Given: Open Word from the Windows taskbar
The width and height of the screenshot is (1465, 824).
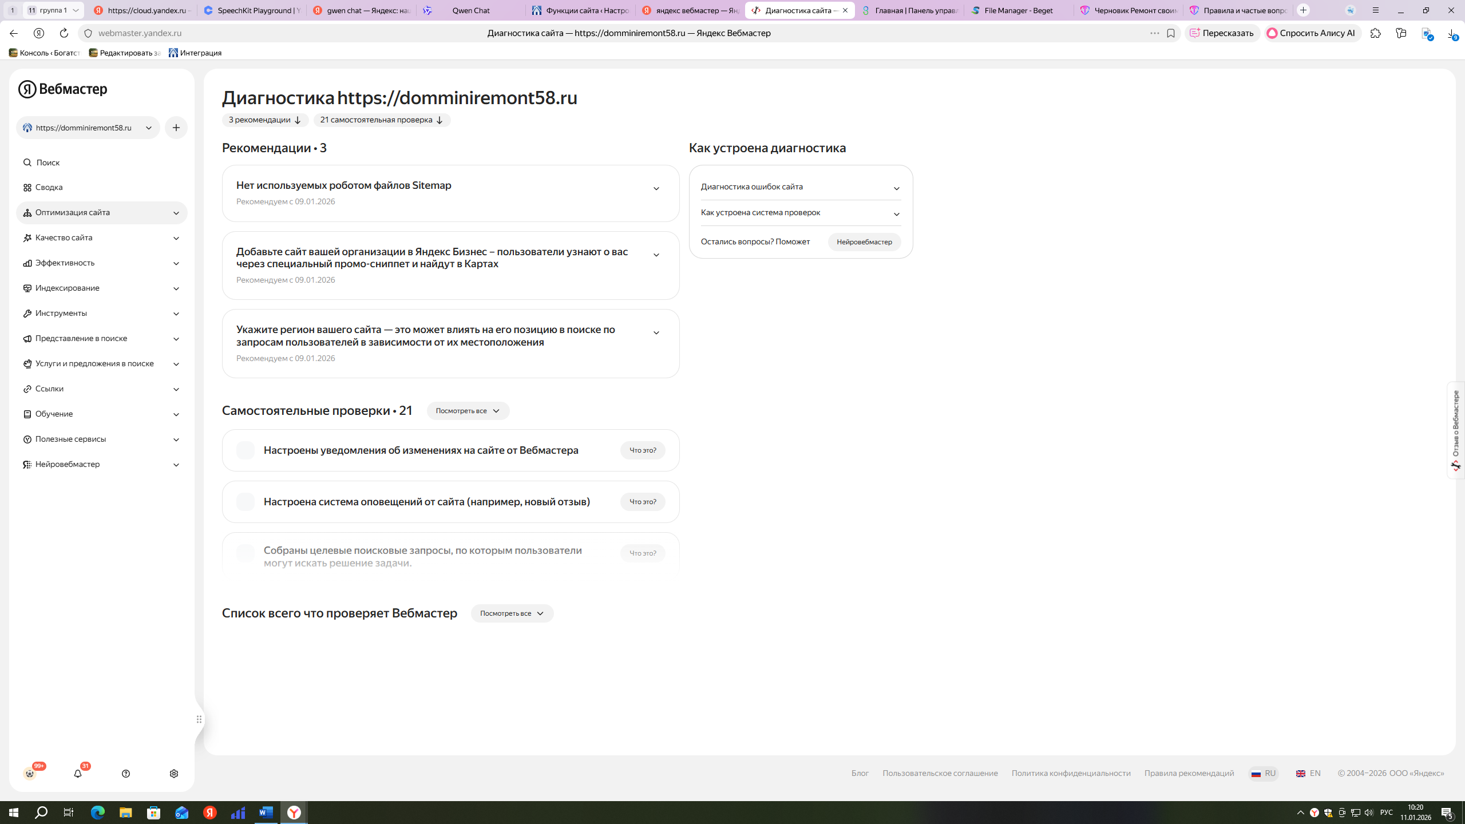Looking at the screenshot, I should pos(266,813).
